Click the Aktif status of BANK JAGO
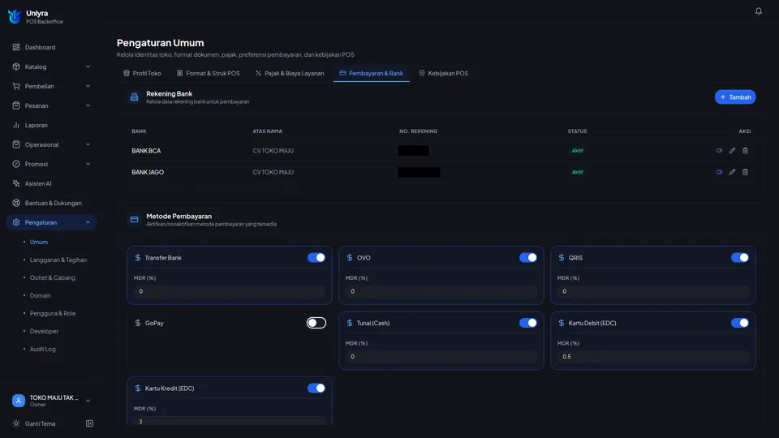 click(x=577, y=172)
